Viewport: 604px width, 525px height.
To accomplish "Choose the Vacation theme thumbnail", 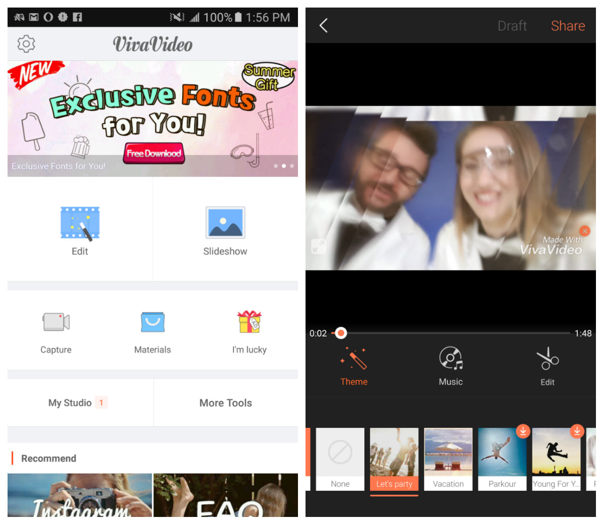I will tap(448, 459).
